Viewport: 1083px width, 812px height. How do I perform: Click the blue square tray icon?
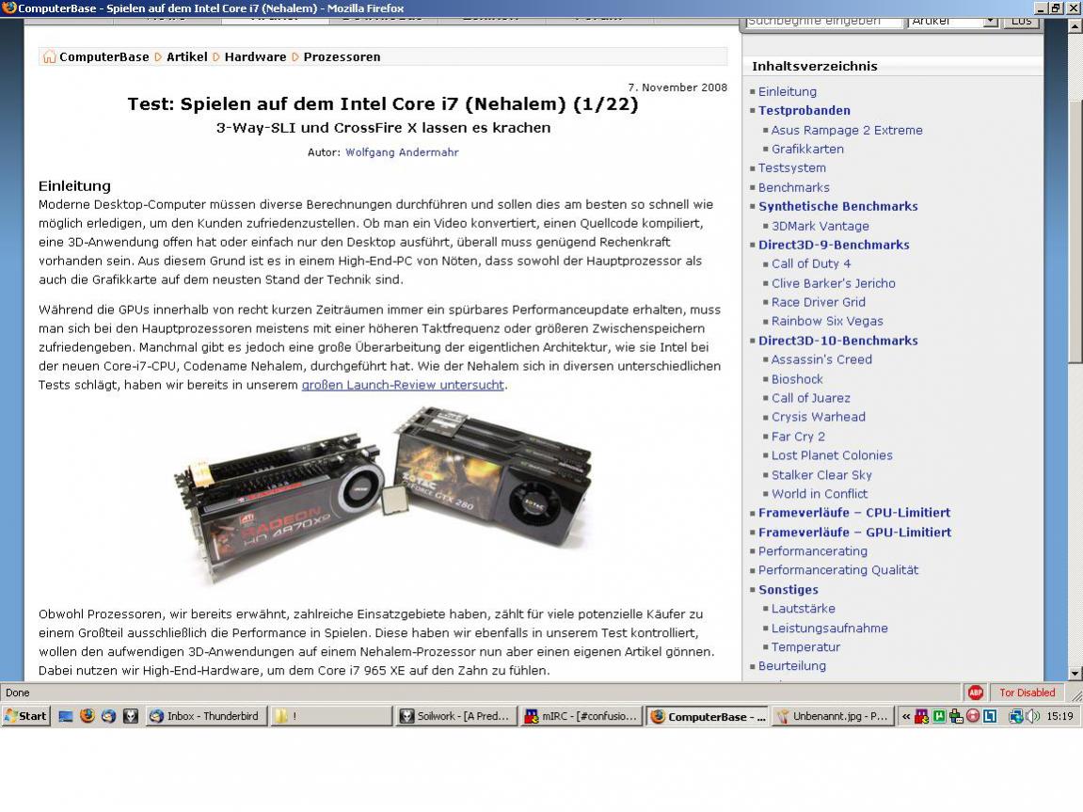point(990,716)
